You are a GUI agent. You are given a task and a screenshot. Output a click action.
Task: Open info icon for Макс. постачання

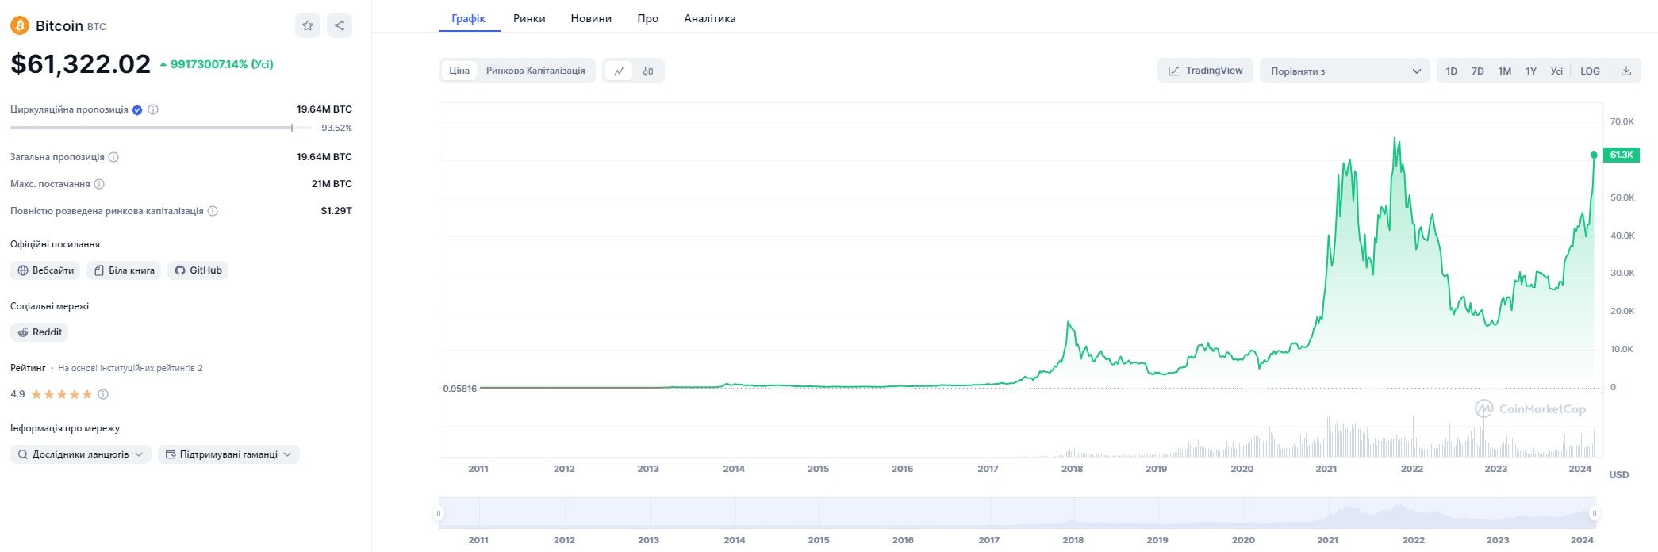point(99,184)
